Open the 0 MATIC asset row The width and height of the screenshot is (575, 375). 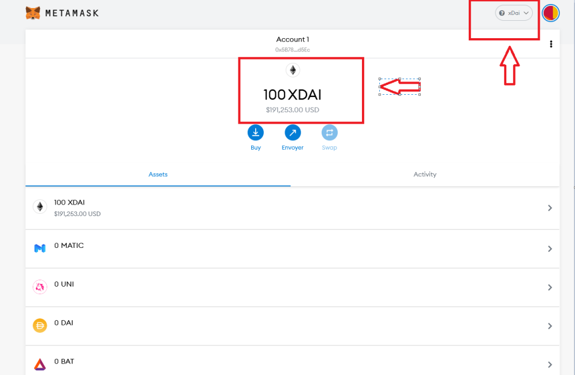coord(292,249)
